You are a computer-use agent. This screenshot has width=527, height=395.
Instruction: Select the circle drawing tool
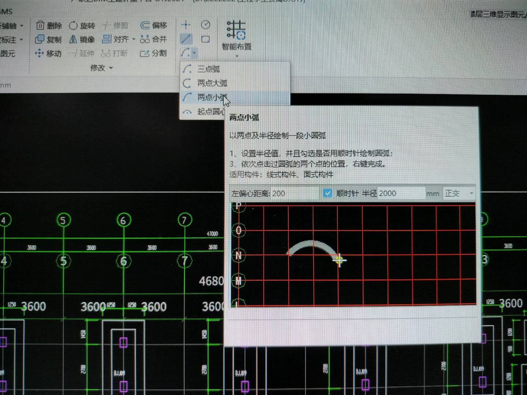coord(206,25)
